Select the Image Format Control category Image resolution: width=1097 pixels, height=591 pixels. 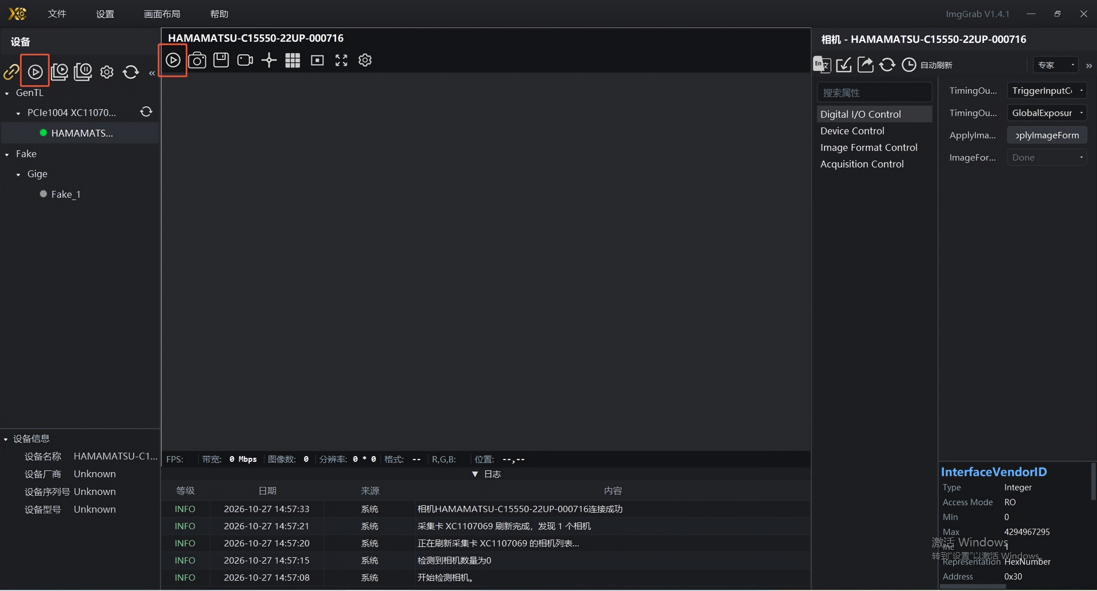click(x=874, y=147)
